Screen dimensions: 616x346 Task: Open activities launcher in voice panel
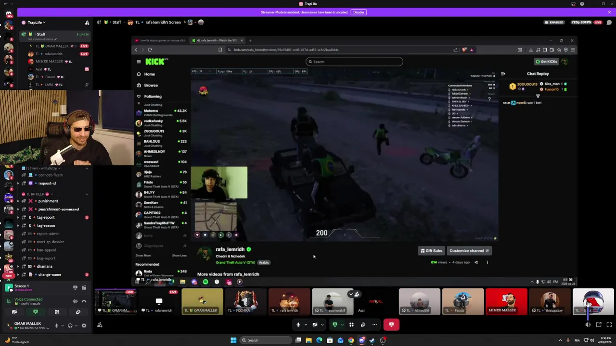click(x=57, y=312)
